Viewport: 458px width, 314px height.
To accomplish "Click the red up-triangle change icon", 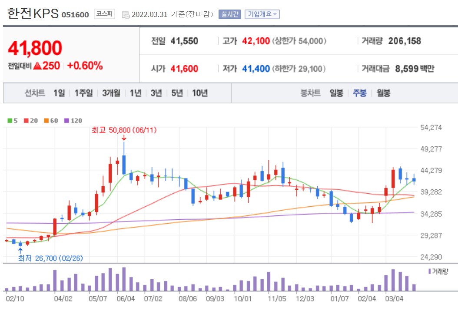I will (37, 66).
